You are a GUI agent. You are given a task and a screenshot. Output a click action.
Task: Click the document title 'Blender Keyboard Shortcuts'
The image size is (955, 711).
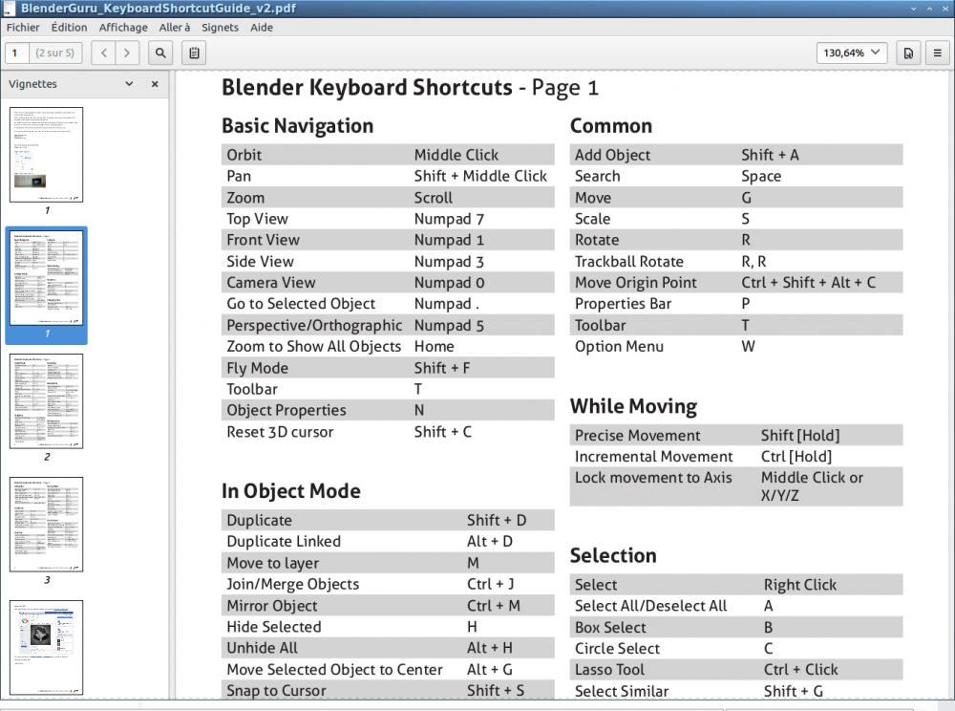pyautogui.click(x=367, y=87)
